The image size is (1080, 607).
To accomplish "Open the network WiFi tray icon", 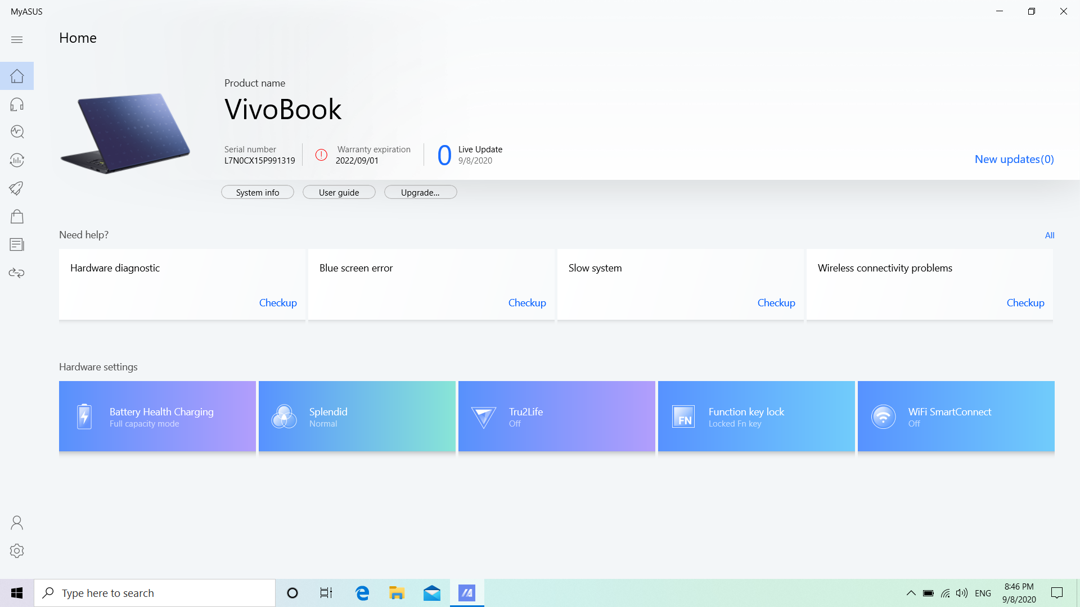I will click(946, 593).
